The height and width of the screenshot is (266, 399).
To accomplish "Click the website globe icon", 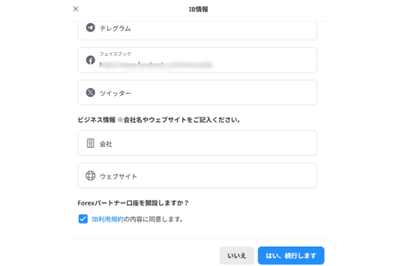I will point(90,176).
